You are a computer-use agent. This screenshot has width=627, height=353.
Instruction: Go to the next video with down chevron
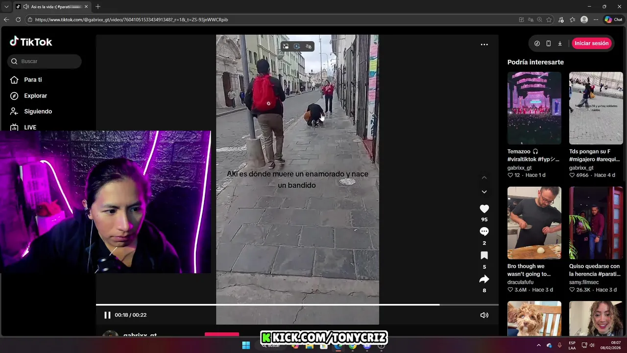484,192
